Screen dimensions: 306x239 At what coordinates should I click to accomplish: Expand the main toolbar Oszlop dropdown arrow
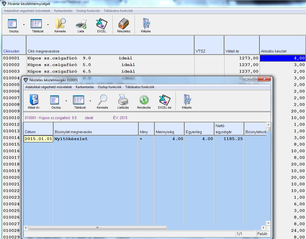pos(24,25)
